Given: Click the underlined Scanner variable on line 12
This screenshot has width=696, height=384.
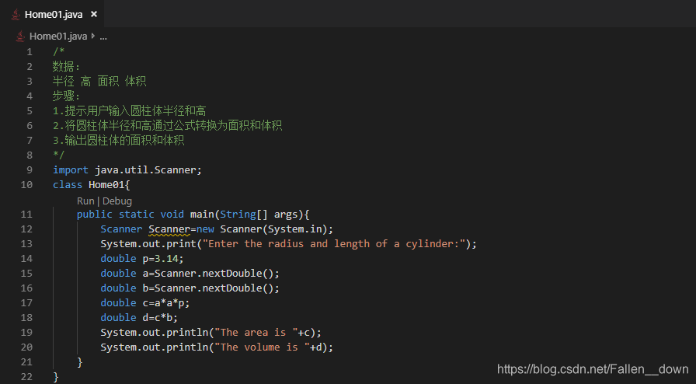Looking at the screenshot, I should [x=169, y=229].
